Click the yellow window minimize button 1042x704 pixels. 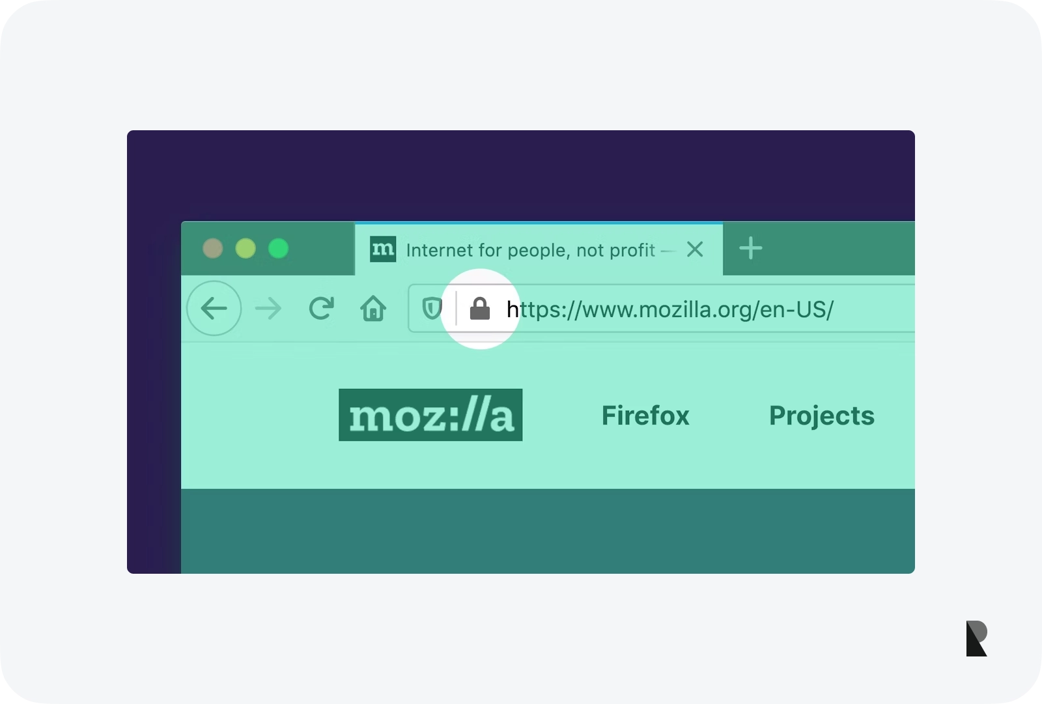coord(246,249)
